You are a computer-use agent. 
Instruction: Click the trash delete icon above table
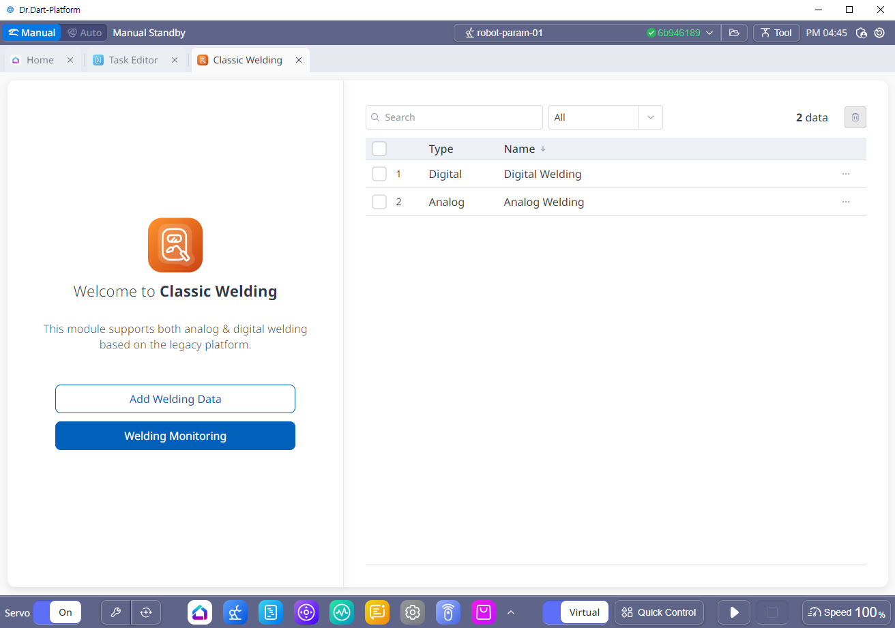(x=855, y=117)
